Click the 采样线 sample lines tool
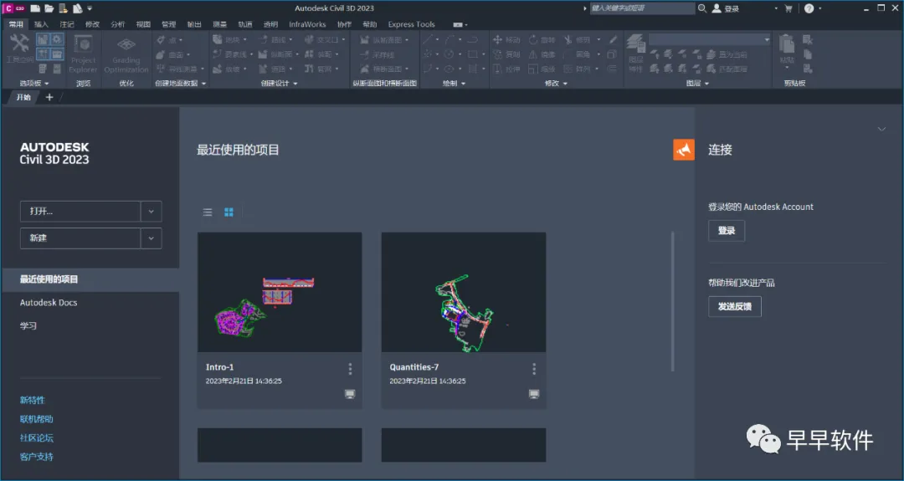 pyautogui.click(x=377, y=54)
